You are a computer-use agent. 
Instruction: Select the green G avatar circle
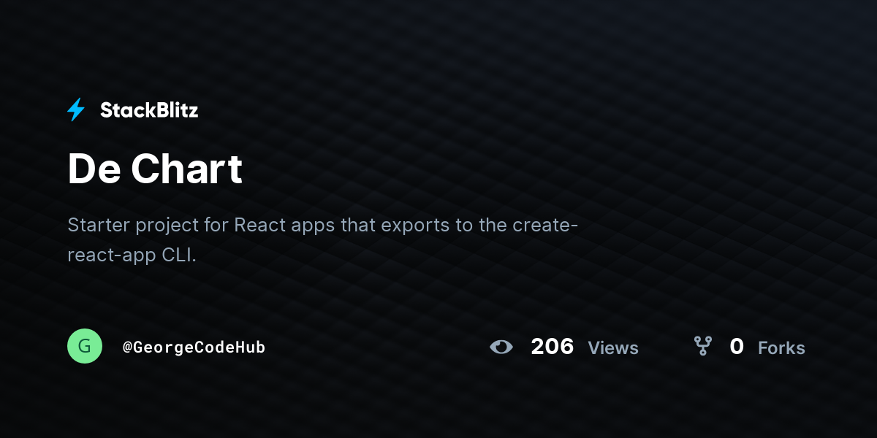point(85,346)
